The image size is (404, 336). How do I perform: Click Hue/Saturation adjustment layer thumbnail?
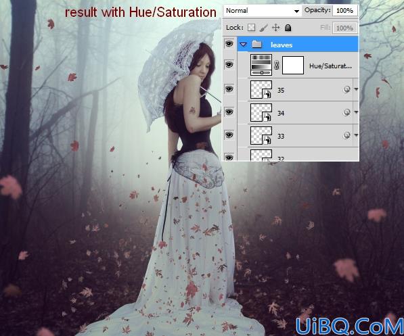(x=261, y=65)
